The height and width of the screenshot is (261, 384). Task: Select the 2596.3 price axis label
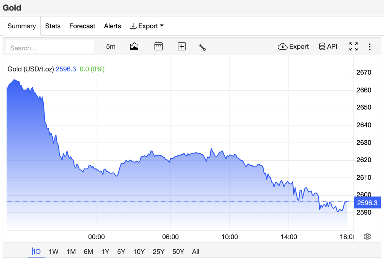(x=367, y=202)
